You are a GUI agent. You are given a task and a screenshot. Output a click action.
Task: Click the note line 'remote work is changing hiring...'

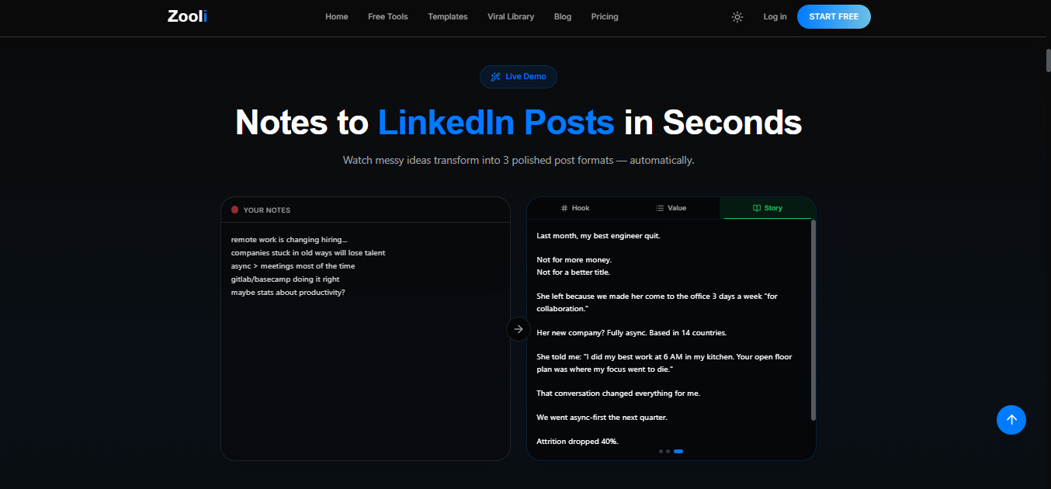click(x=290, y=240)
